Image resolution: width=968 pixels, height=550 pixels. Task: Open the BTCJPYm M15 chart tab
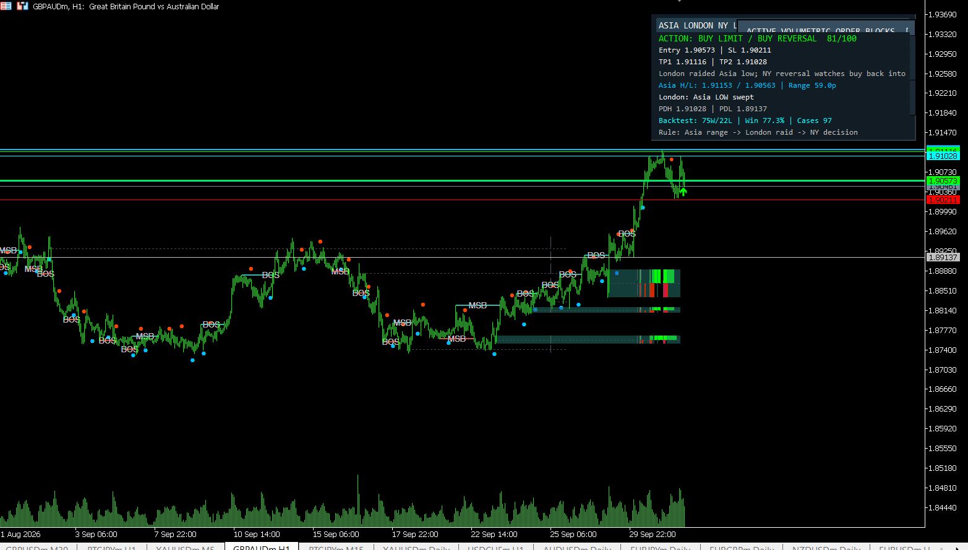336,548
